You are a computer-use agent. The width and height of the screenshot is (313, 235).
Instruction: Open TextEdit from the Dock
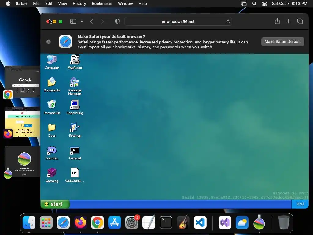coord(149,222)
